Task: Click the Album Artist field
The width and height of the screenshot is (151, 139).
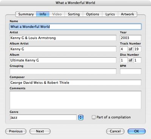Action: coord(63,49)
